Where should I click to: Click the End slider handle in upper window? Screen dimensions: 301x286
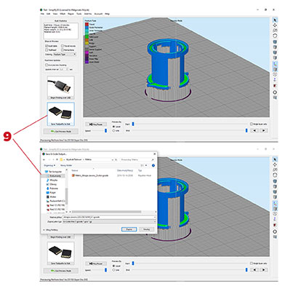(246, 130)
